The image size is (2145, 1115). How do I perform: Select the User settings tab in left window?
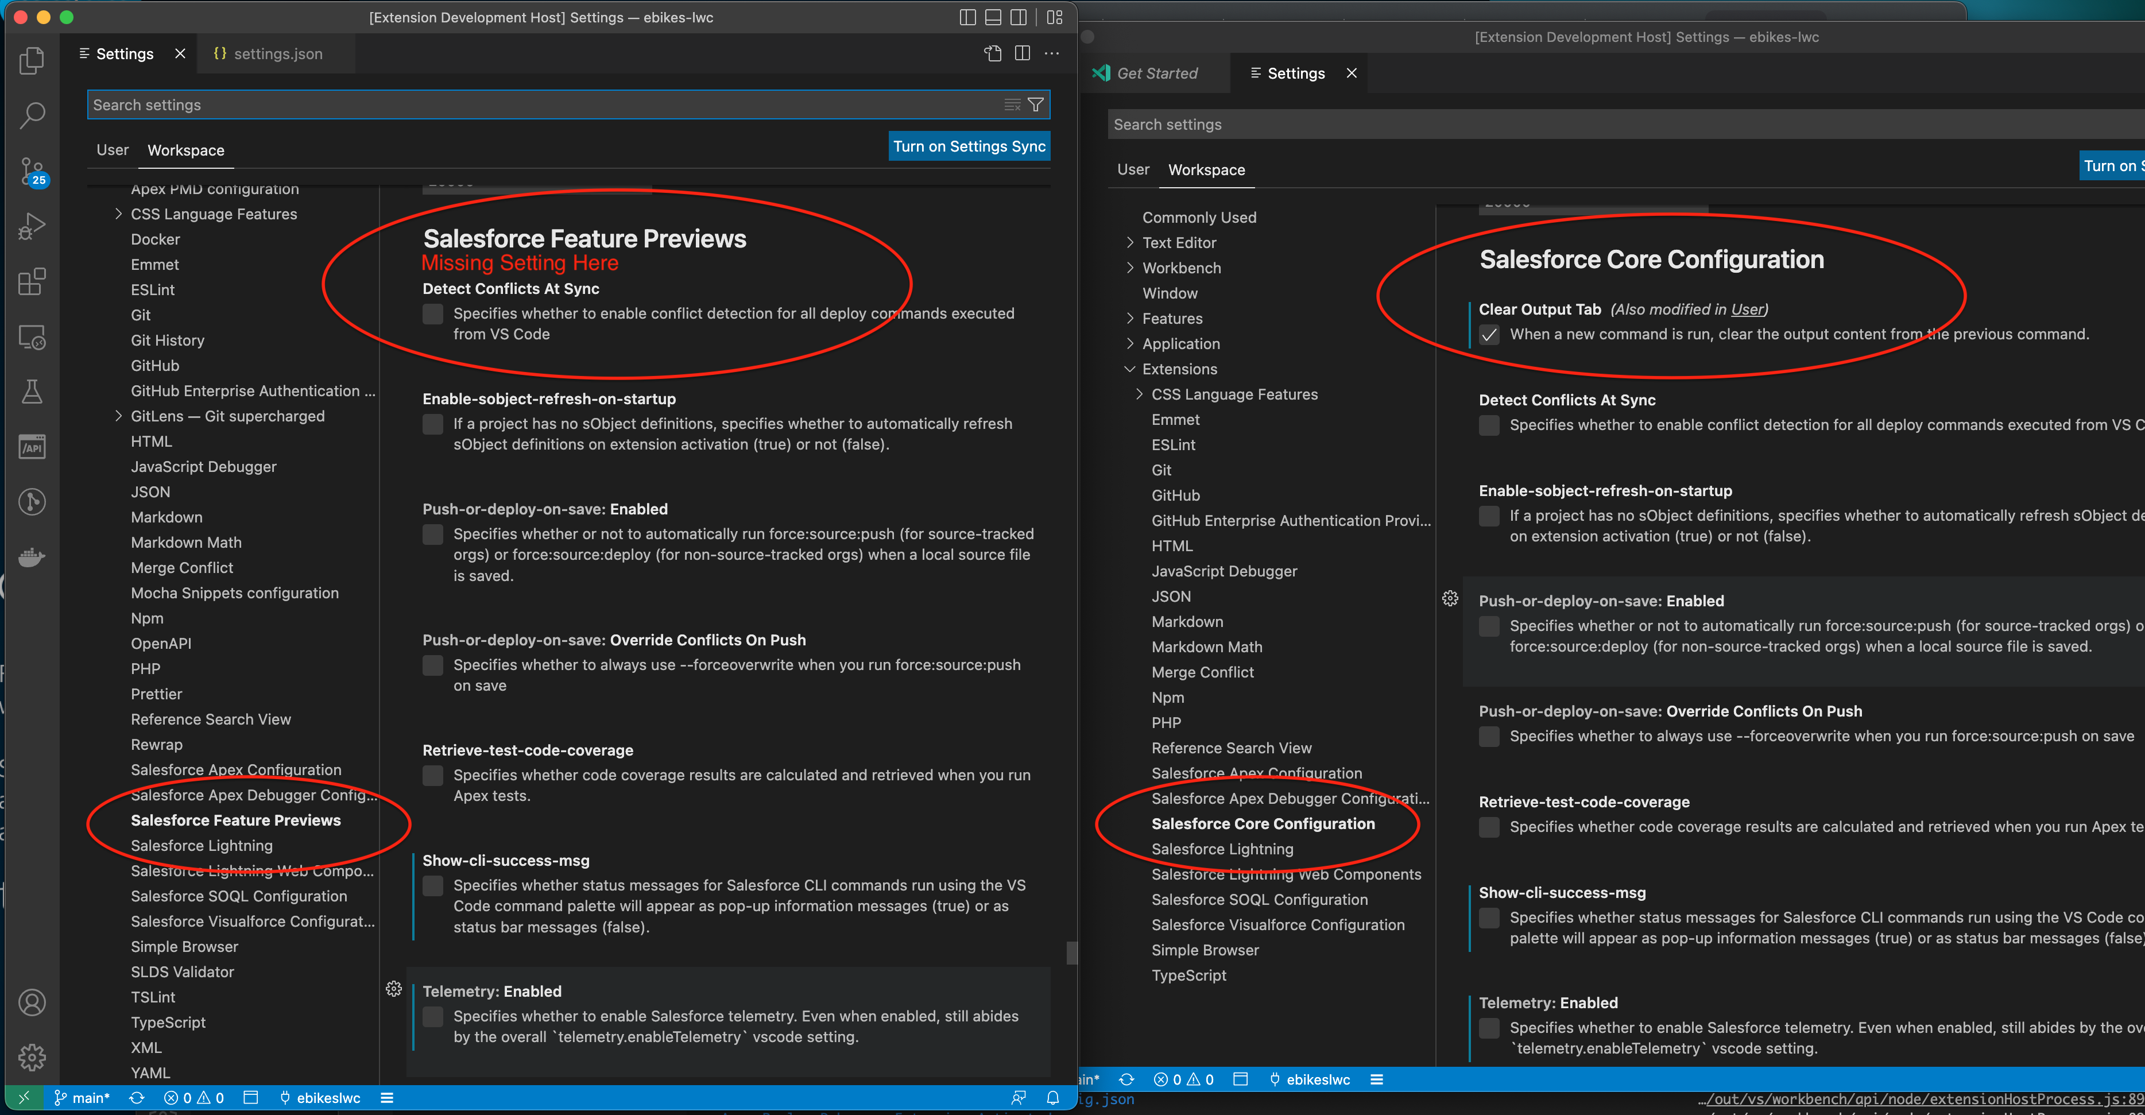point(113,150)
